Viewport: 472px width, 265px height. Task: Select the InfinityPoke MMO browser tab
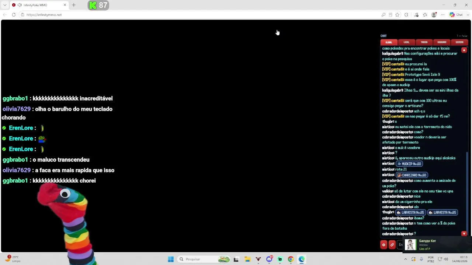(39, 5)
